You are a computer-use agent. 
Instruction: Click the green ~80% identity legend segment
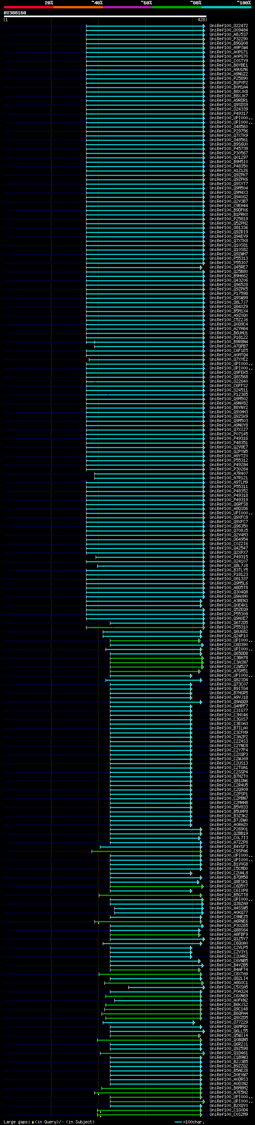(x=177, y=7)
